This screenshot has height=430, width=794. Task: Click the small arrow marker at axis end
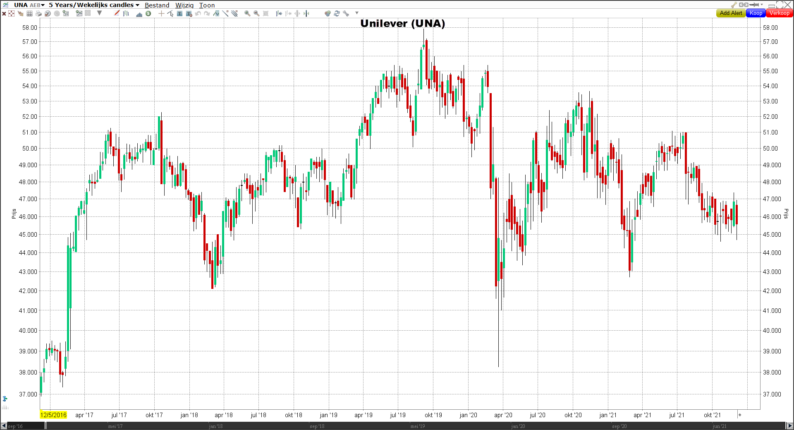click(739, 415)
